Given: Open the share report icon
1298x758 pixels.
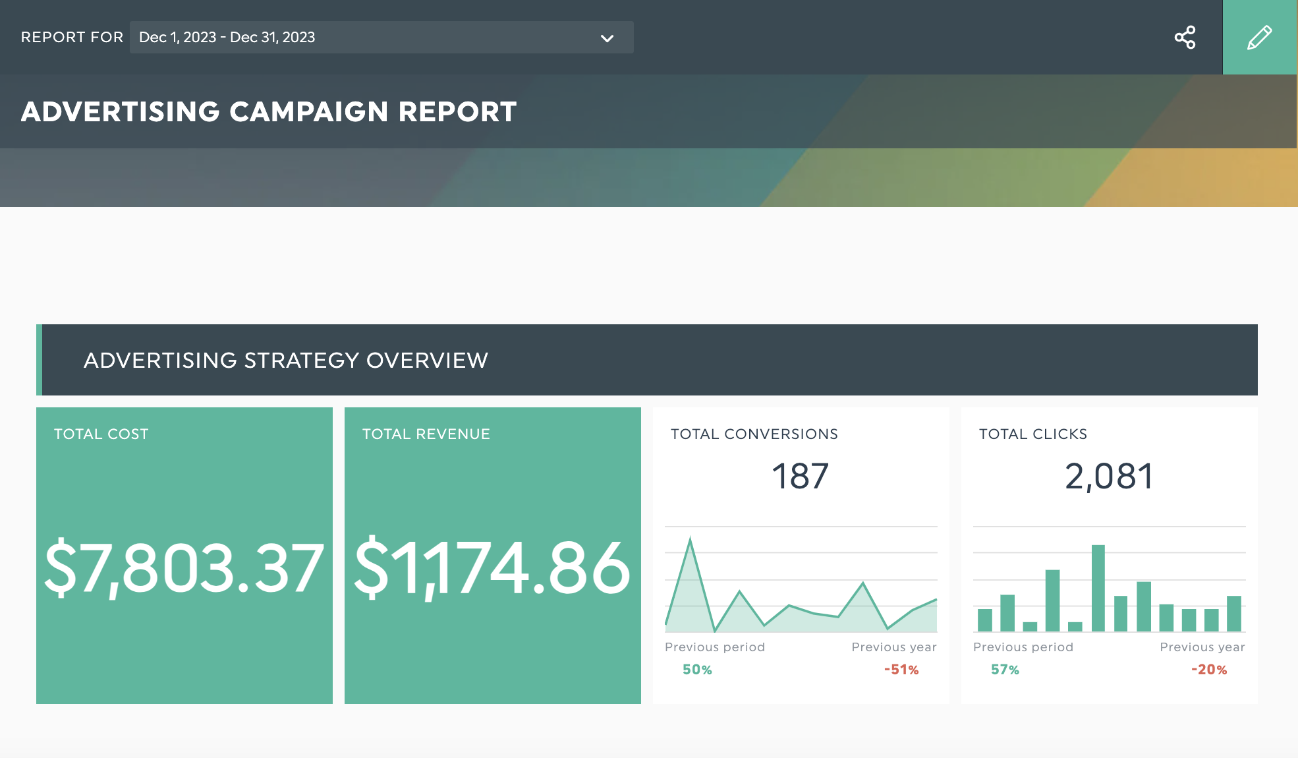Looking at the screenshot, I should coord(1185,38).
